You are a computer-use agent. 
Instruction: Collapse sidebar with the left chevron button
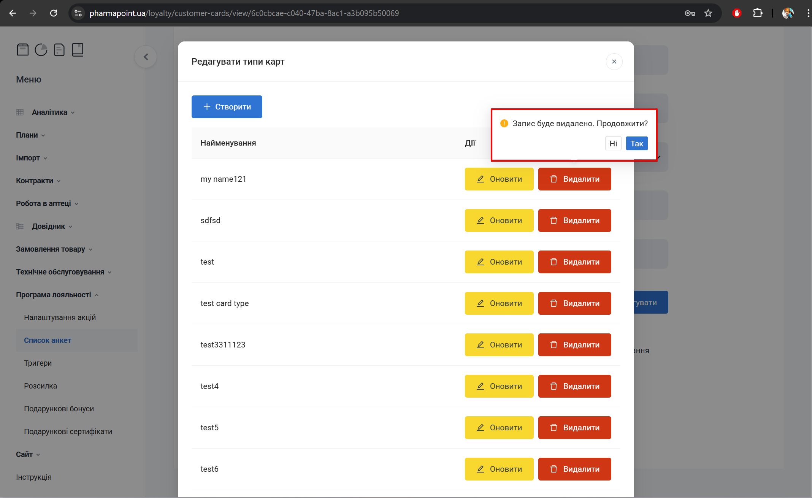point(146,57)
